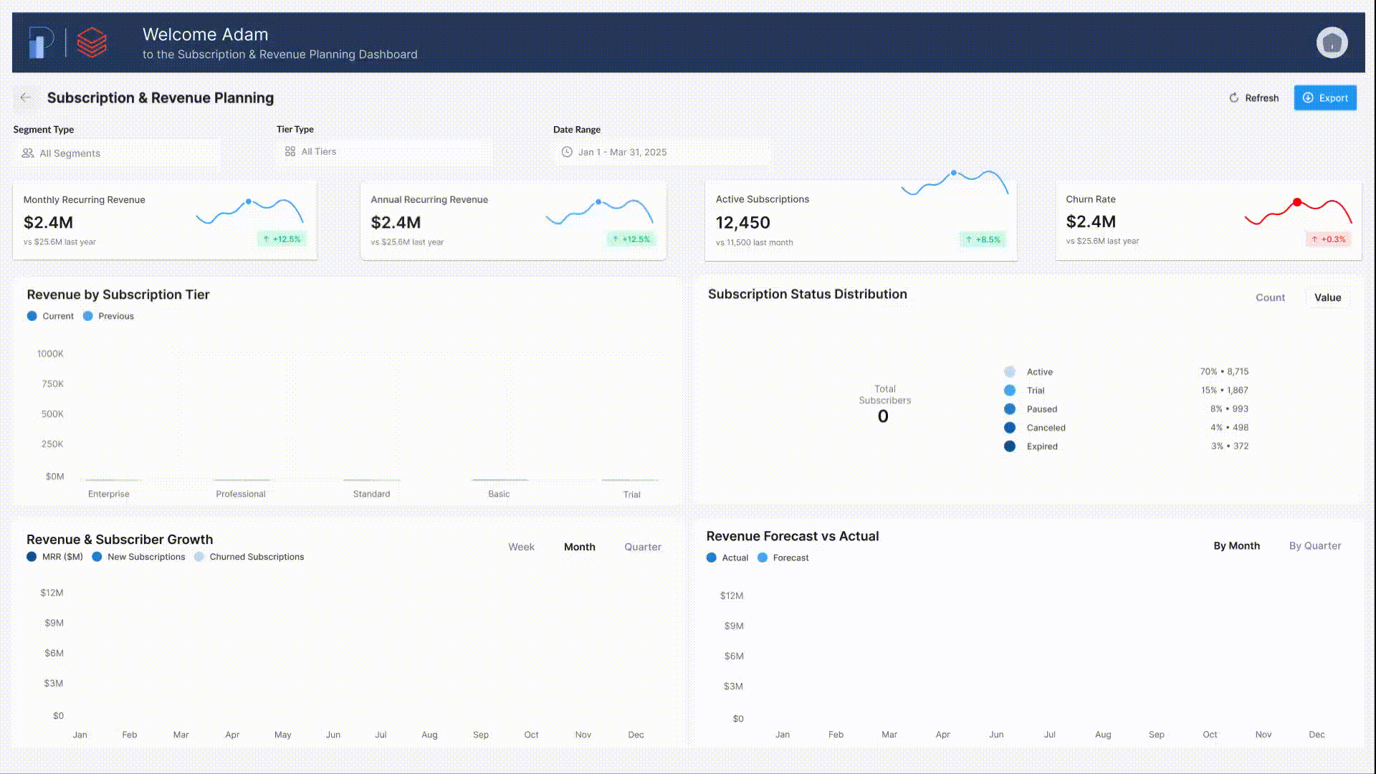Click the clock icon in Date Range
Image resolution: width=1376 pixels, height=774 pixels.
(567, 152)
